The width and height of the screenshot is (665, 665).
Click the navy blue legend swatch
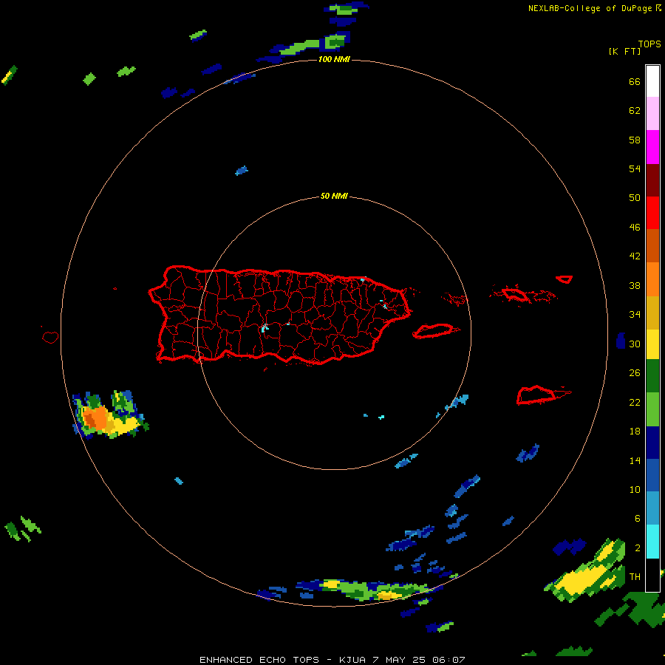pos(652,443)
